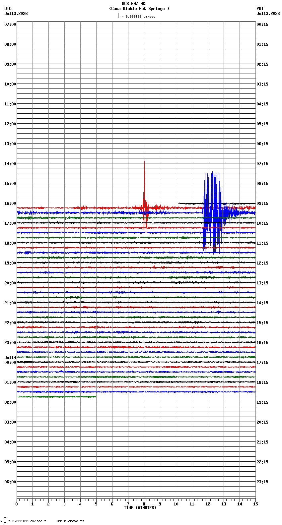This screenshot has height=525, width=282.
Task: Click the UTC label at top left
Action: pos(8,9)
